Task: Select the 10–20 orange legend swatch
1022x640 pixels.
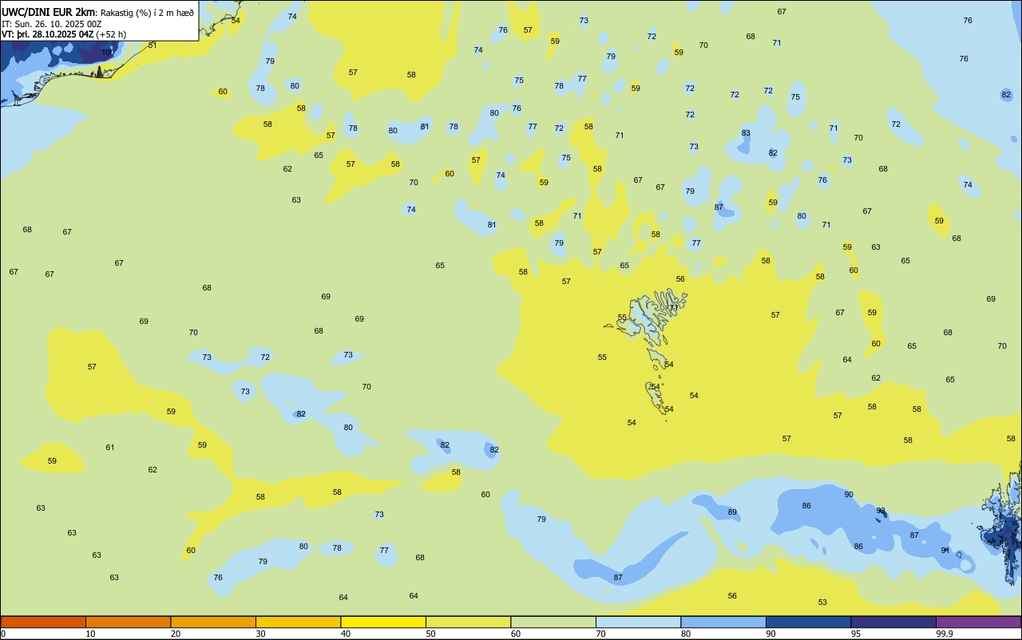Action: pyautogui.click(x=128, y=622)
